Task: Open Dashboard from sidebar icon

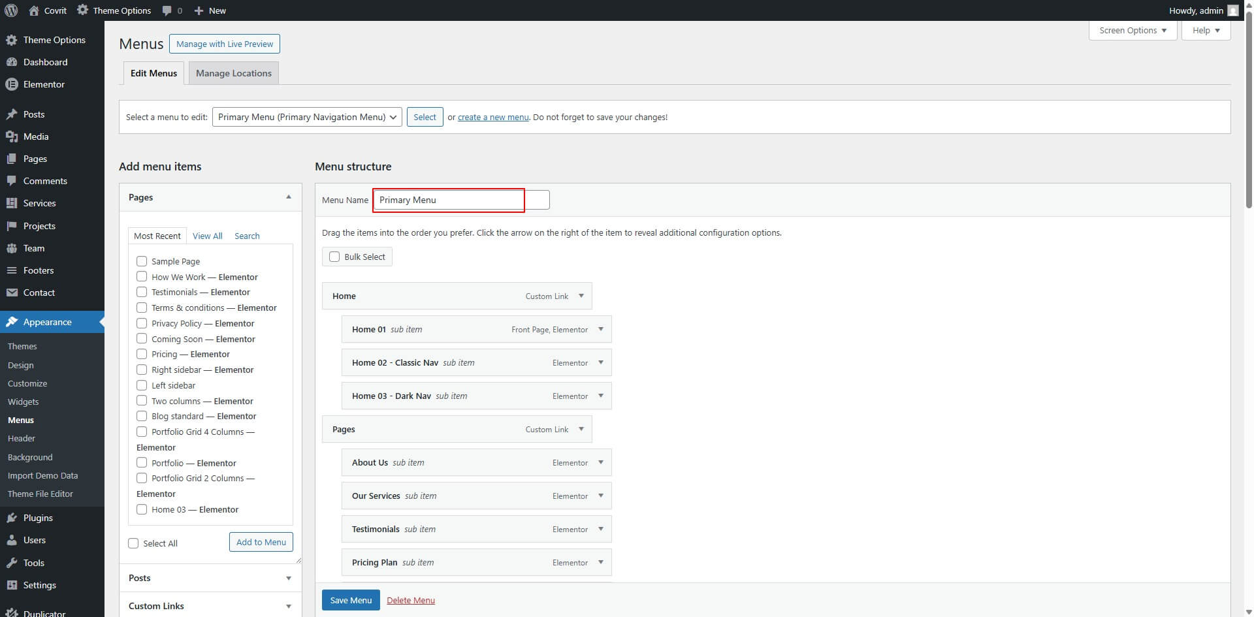Action: 11,62
